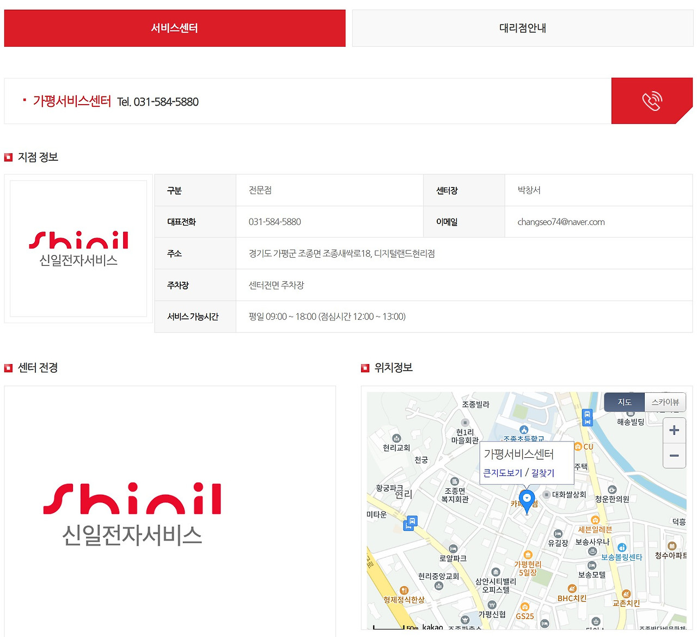Click the 세븐일레븐 store map icon

pyautogui.click(x=595, y=520)
